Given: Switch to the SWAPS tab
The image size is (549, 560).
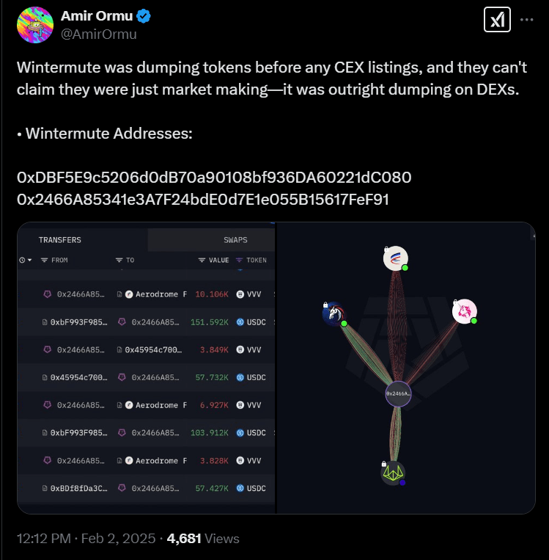Looking at the screenshot, I should click(235, 240).
